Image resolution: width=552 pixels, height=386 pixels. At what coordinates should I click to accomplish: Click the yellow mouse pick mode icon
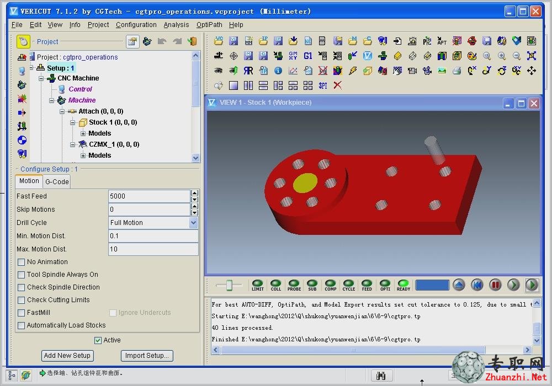[23, 41]
